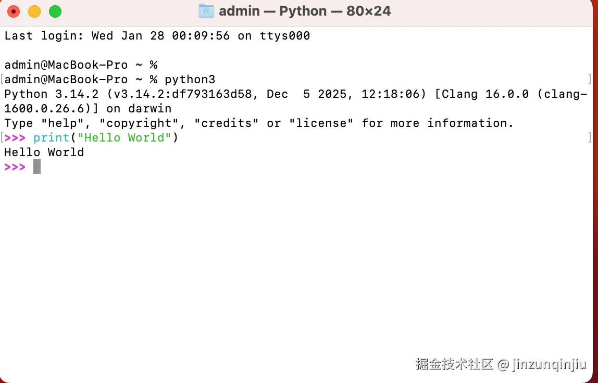Image resolution: width=598 pixels, height=383 pixels.
Task: Click the green "Hello World" string literal
Action: tap(124, 137)
